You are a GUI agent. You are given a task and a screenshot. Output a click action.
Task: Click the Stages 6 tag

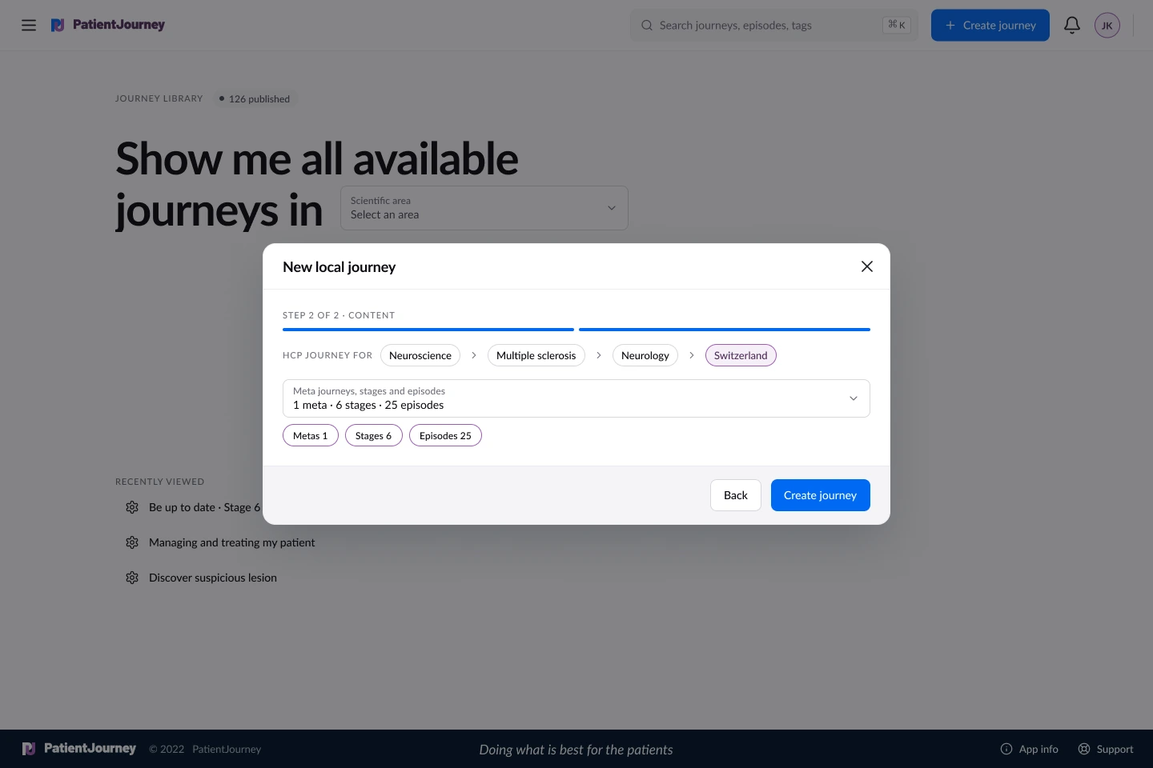pos(374,435)
